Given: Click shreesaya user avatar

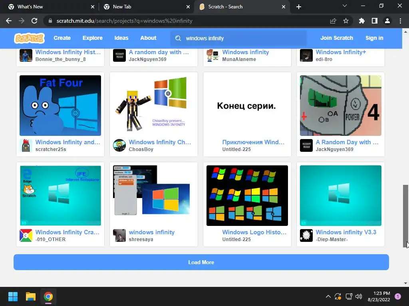Looking at the screenshot, I should [119, 235].
